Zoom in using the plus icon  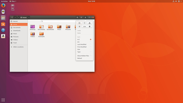click(x=90, y=27)
